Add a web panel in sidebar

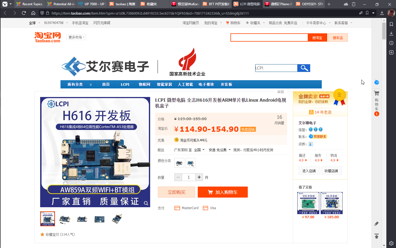[x=391, y=52]
